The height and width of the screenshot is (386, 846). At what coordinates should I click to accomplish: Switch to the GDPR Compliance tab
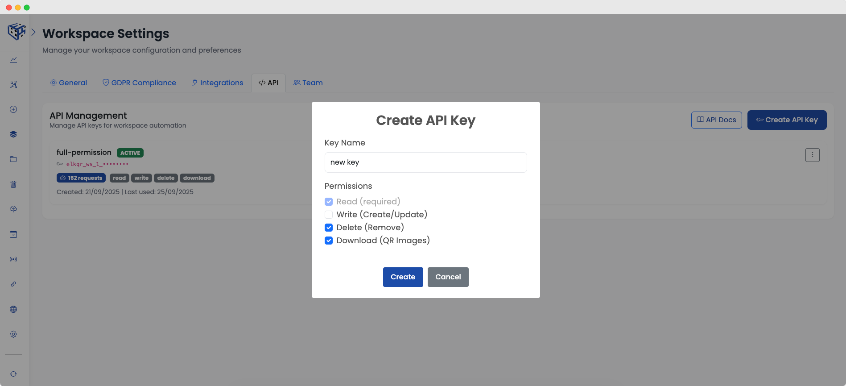(139, 83)
